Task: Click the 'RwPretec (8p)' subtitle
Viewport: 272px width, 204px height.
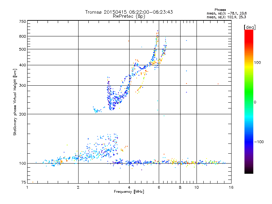Action: 129,16
